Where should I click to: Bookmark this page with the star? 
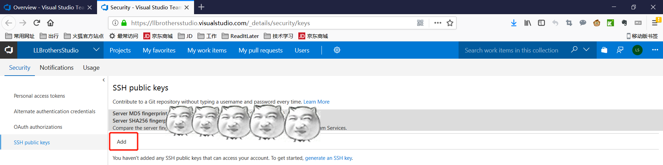[450, 23]
